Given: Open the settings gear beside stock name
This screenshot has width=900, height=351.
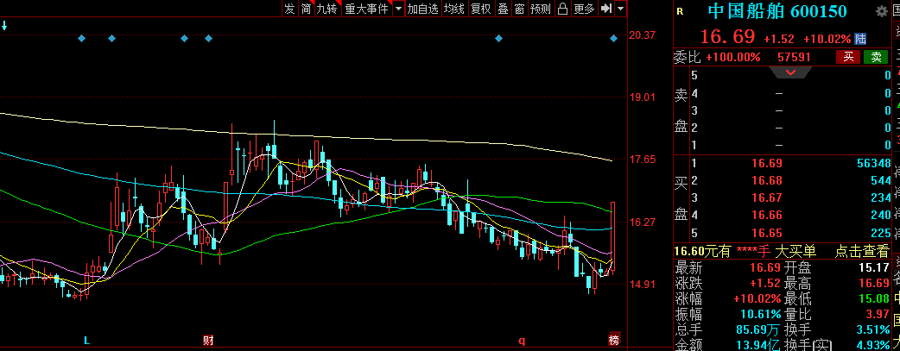Looking at the screenshot, I should [881, 11].
